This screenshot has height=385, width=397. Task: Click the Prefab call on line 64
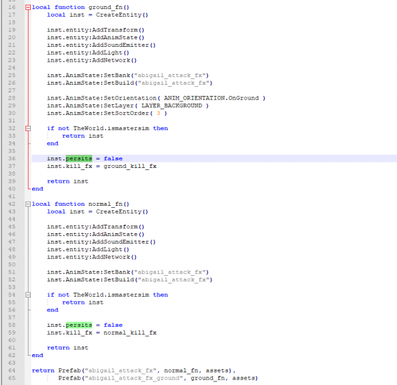[x=70, y=370]
